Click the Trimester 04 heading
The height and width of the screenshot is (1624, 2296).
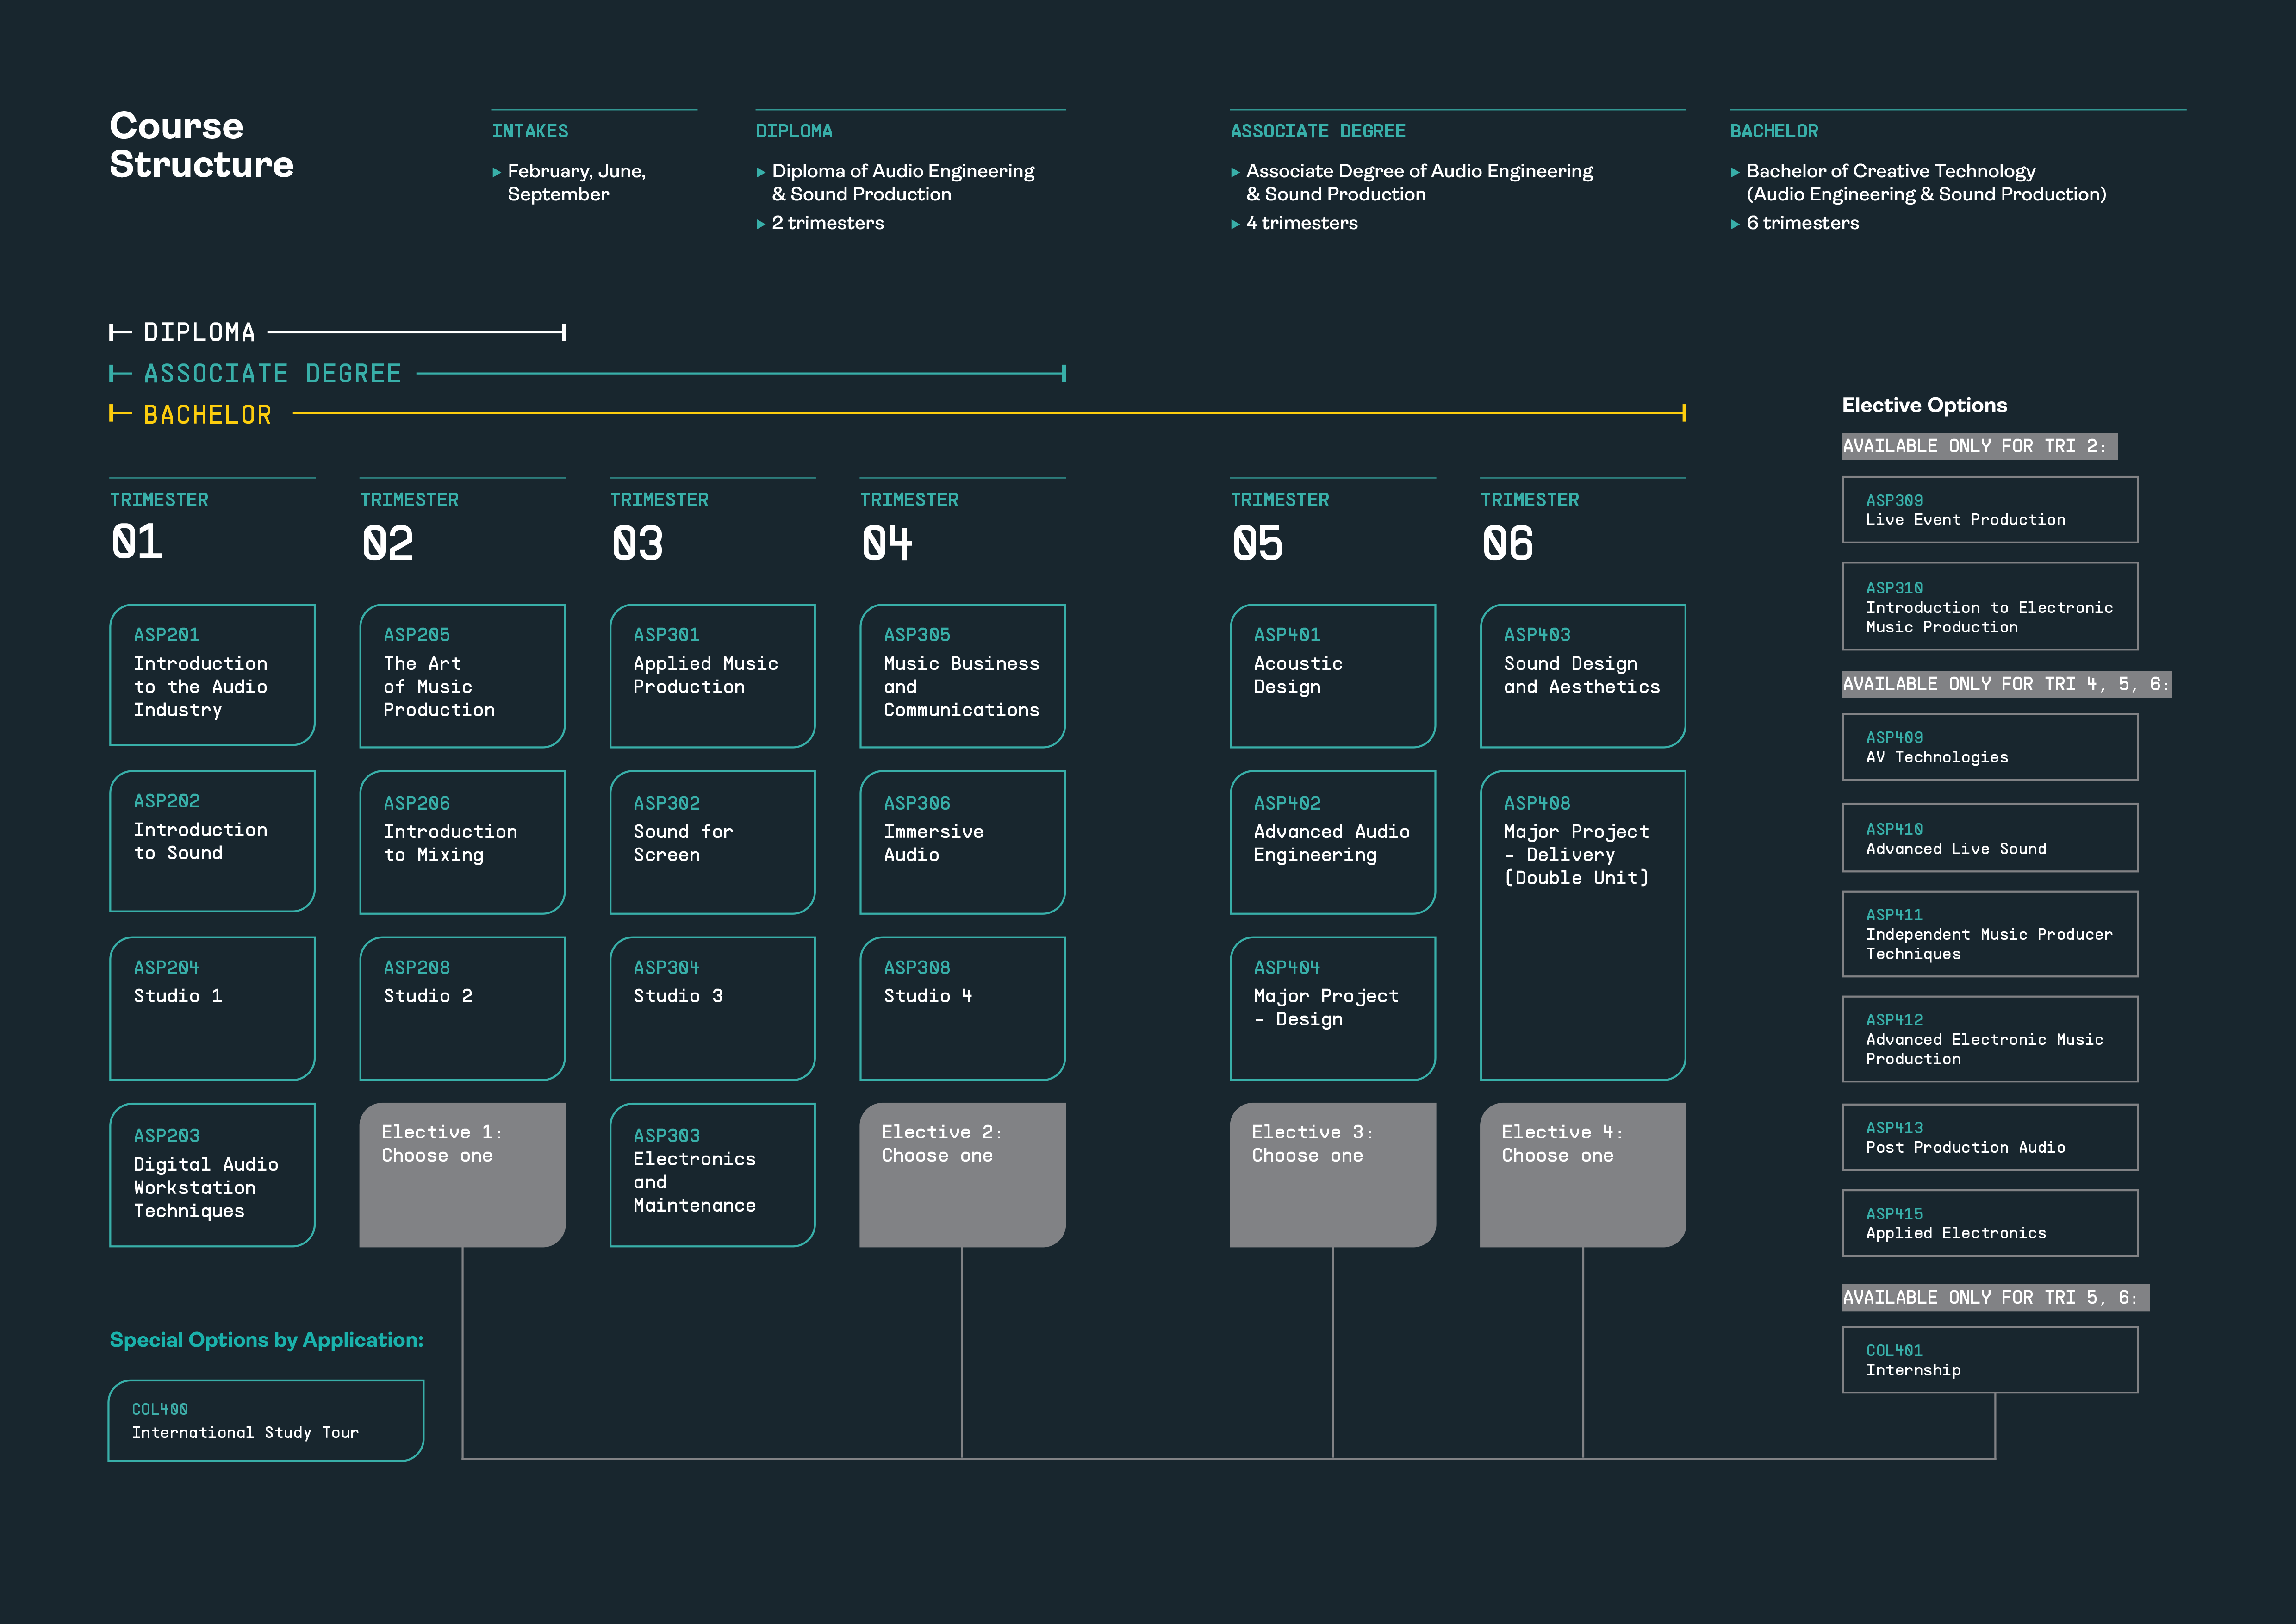tap(909, 527)
